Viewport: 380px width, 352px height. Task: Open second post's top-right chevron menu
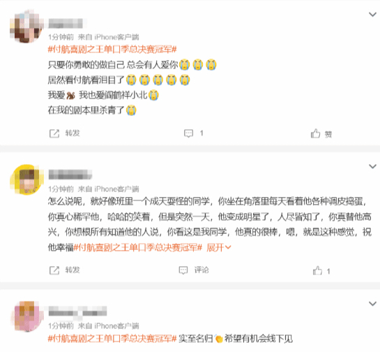(372, 166)
